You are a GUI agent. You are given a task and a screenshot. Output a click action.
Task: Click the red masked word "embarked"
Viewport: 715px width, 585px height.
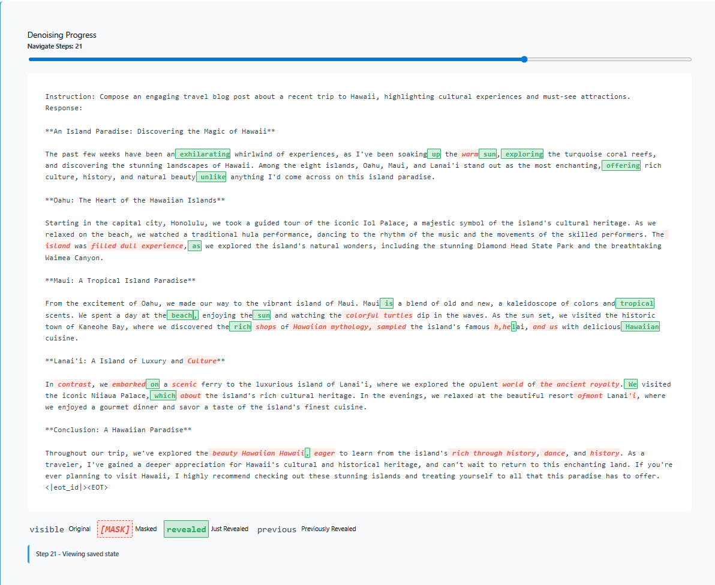(128, 384)
